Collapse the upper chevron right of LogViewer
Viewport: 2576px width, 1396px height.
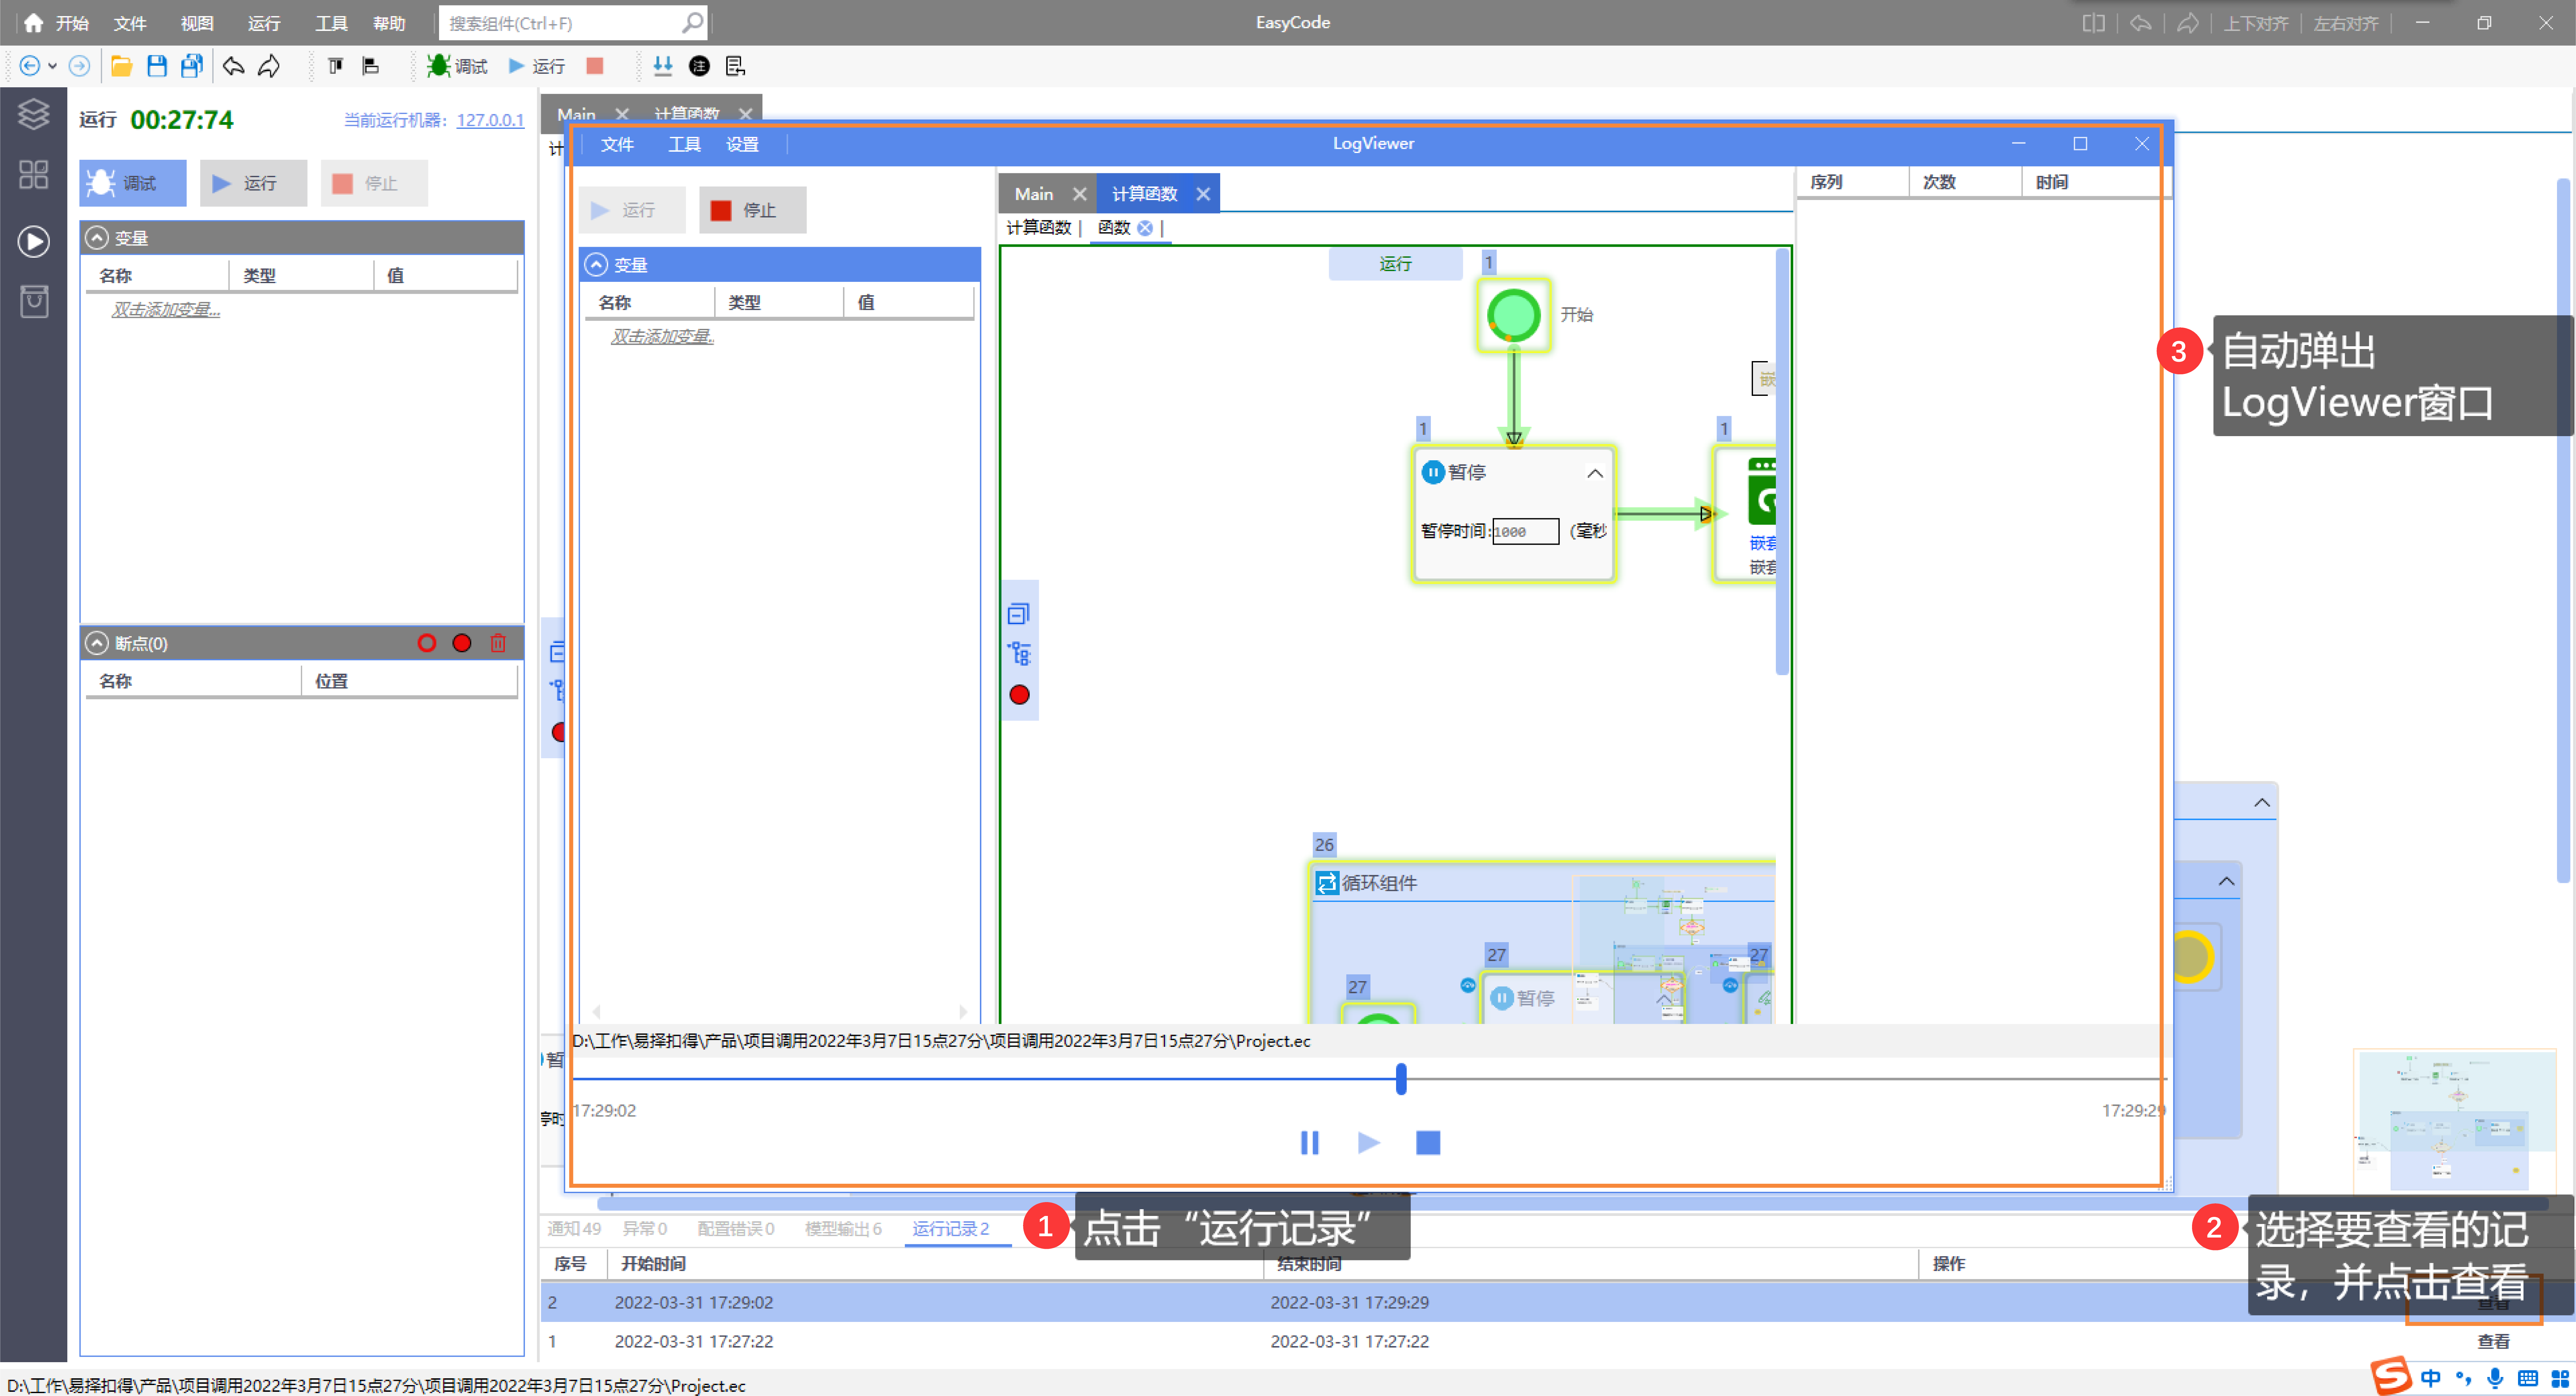click(x=2262, y=803)
